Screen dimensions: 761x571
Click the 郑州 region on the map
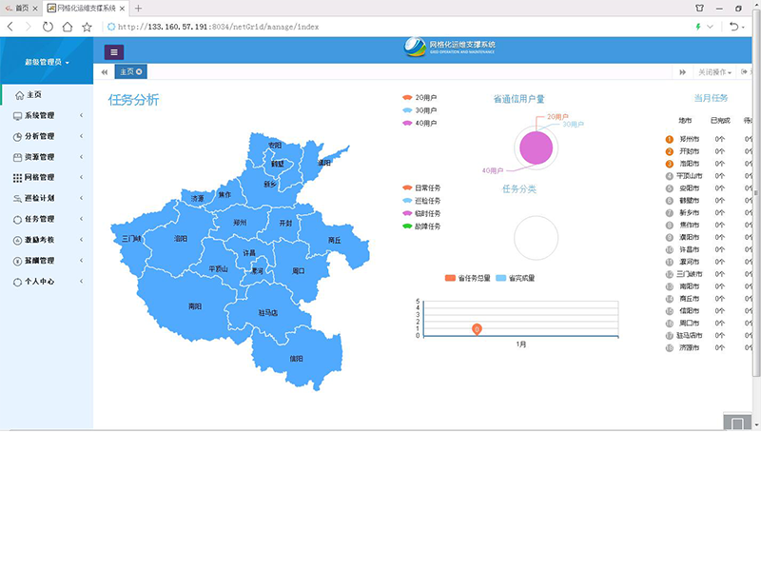click(240, 223)
